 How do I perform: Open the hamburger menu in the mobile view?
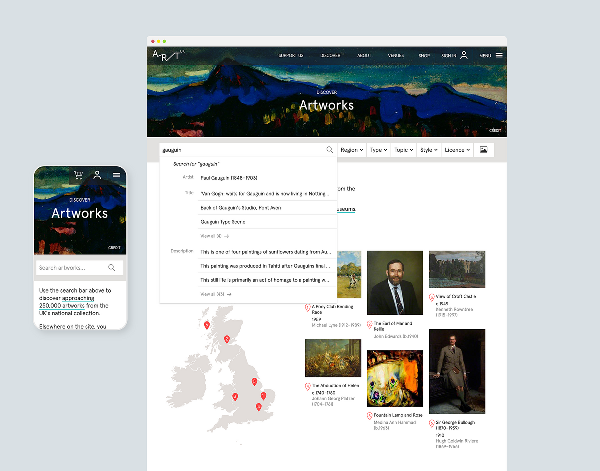pos(116,175)
